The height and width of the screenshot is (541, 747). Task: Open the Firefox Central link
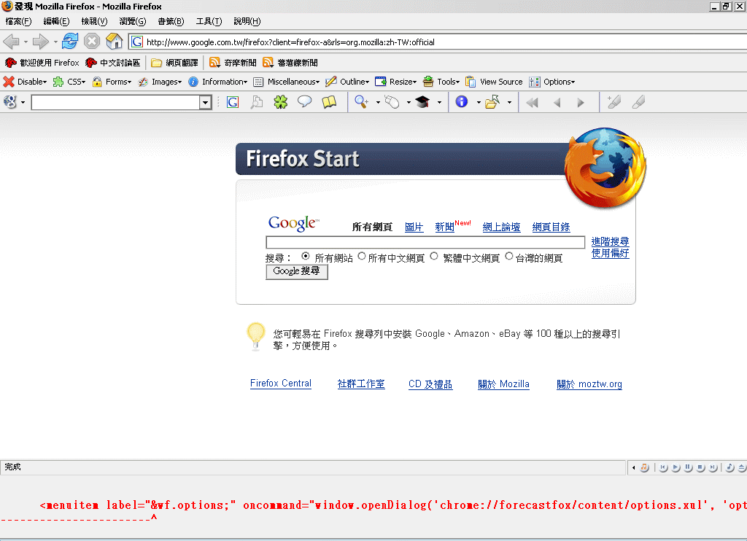tap(281, 384)
